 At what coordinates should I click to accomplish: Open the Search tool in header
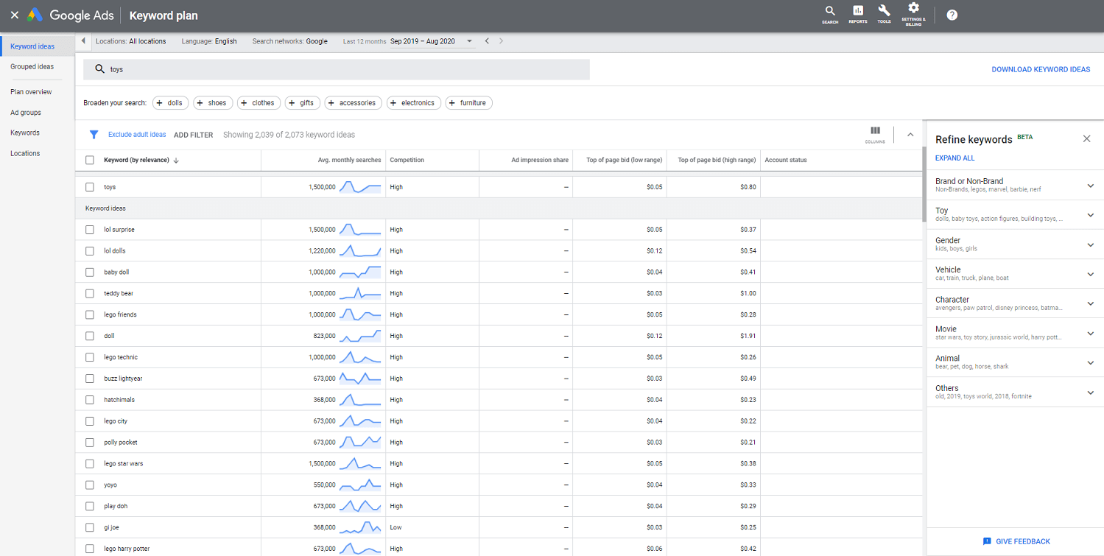(830, 15)
